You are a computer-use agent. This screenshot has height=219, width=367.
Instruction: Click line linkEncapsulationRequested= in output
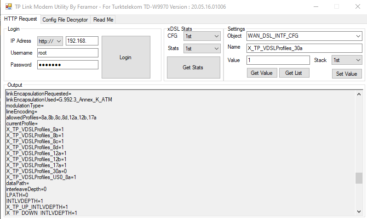[x=39, y=94]
